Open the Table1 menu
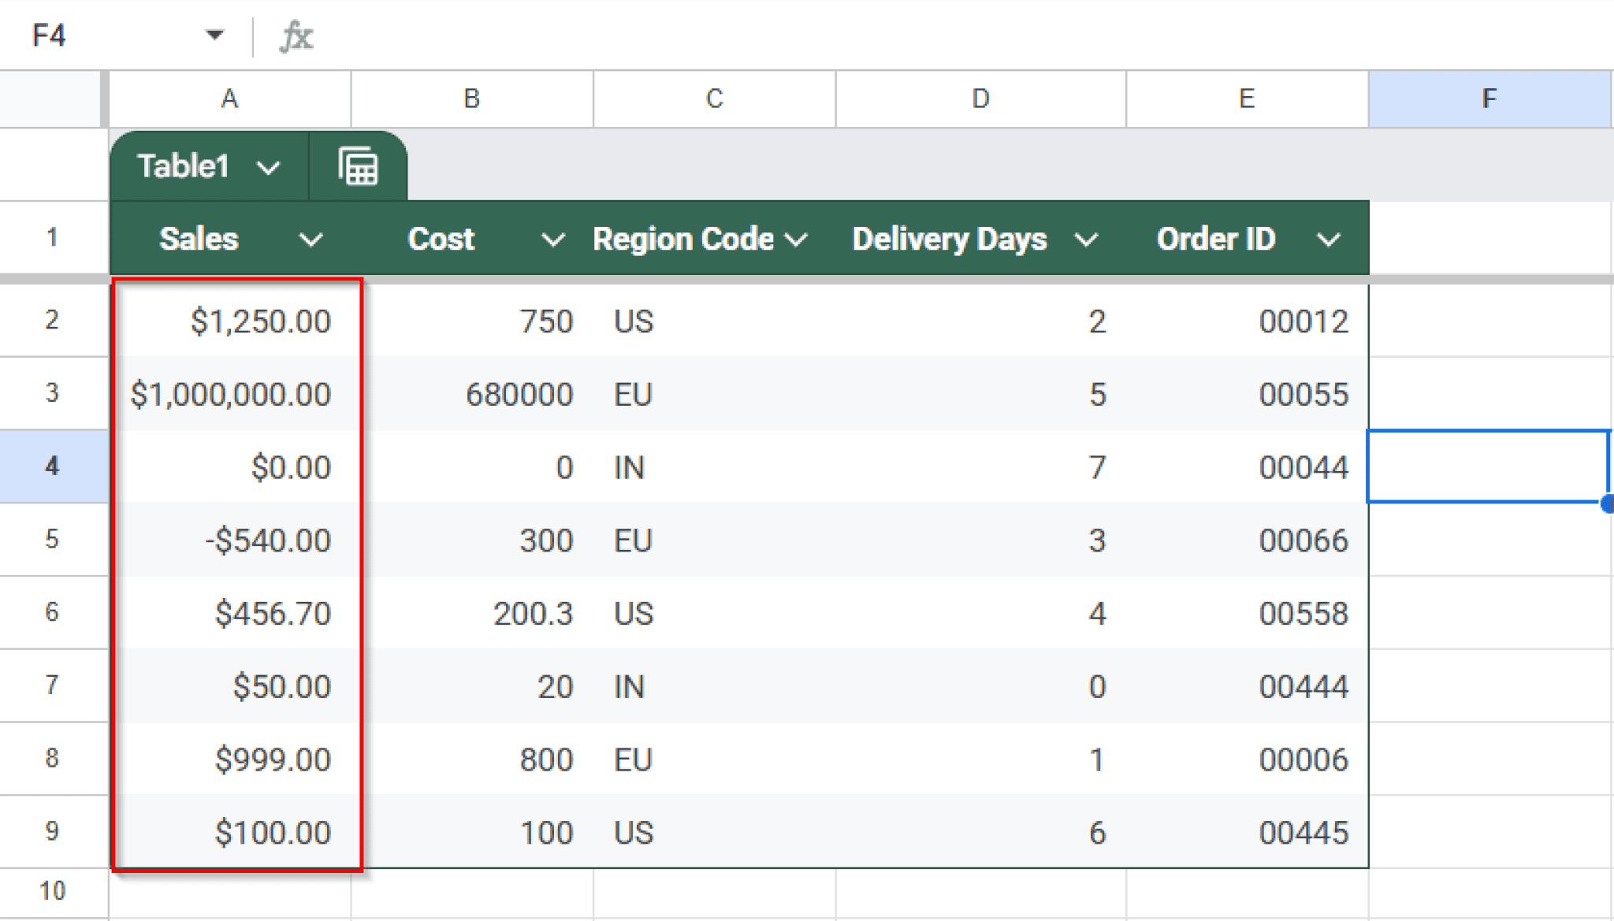 [x=206, y=165]
